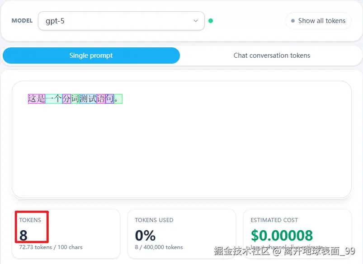Switch to the Single prompt tab
Screen dimensions: 363x264
(91, 56)
